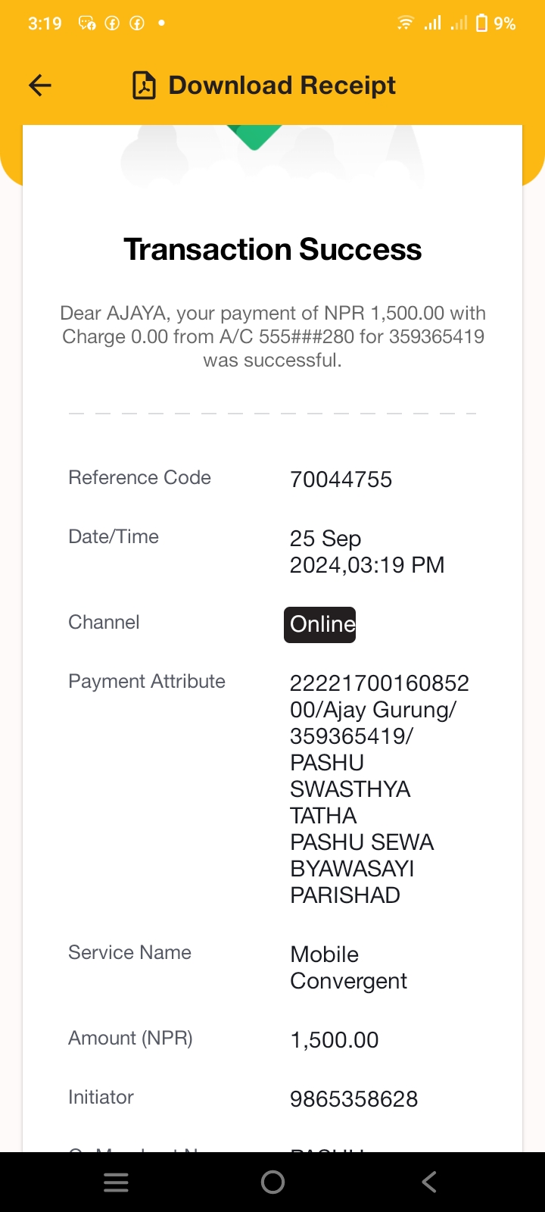Click the PDF document icon
Image resolution: width=545 pixels, height=1212 pixels.
[x=144, y=86]
